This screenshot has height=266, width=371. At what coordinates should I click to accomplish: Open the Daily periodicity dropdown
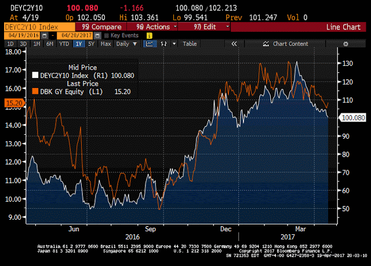126,44
